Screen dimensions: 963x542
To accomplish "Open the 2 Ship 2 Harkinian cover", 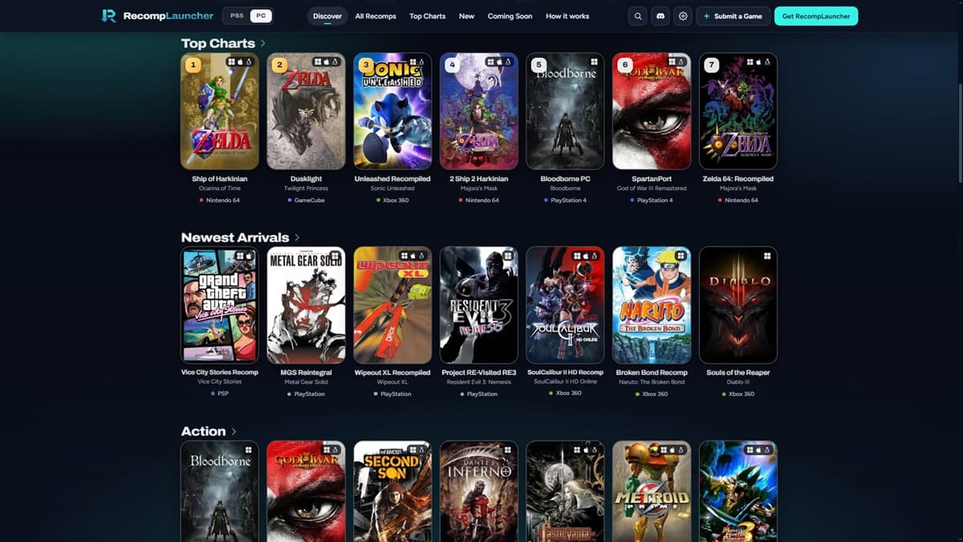I will click(x=479, y=112).
